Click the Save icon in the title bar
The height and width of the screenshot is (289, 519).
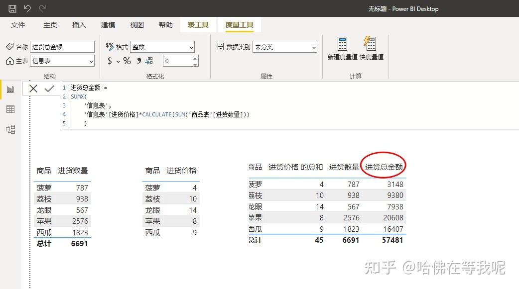pos(12,8)
